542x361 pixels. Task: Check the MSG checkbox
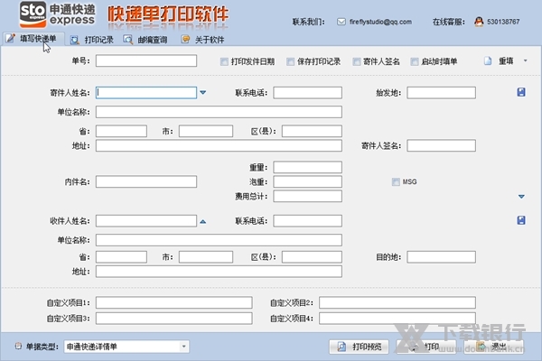[x=396, y=181]
